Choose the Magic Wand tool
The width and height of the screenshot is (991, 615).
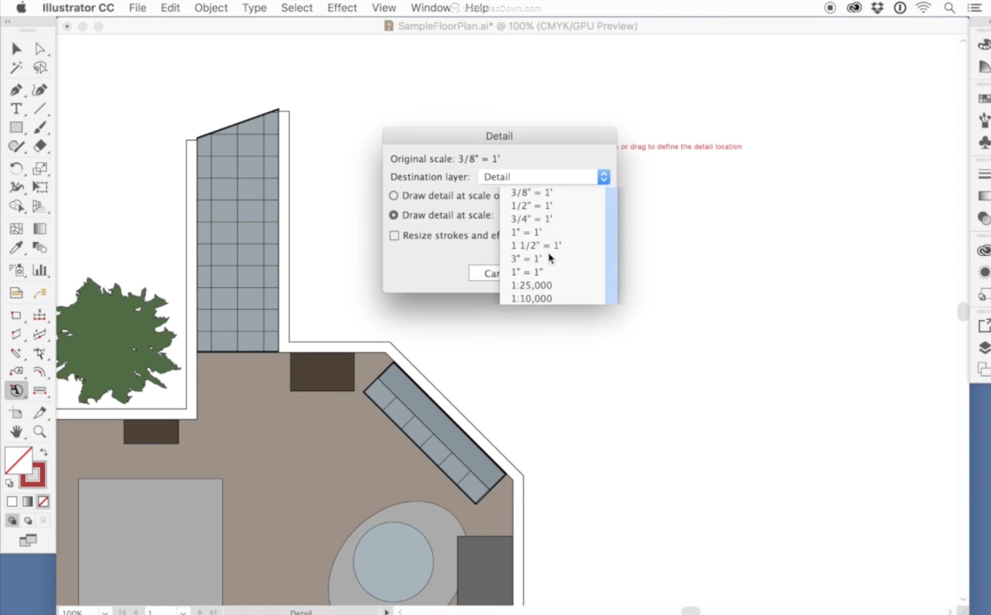pyautogui.click(x=16, y=68)
